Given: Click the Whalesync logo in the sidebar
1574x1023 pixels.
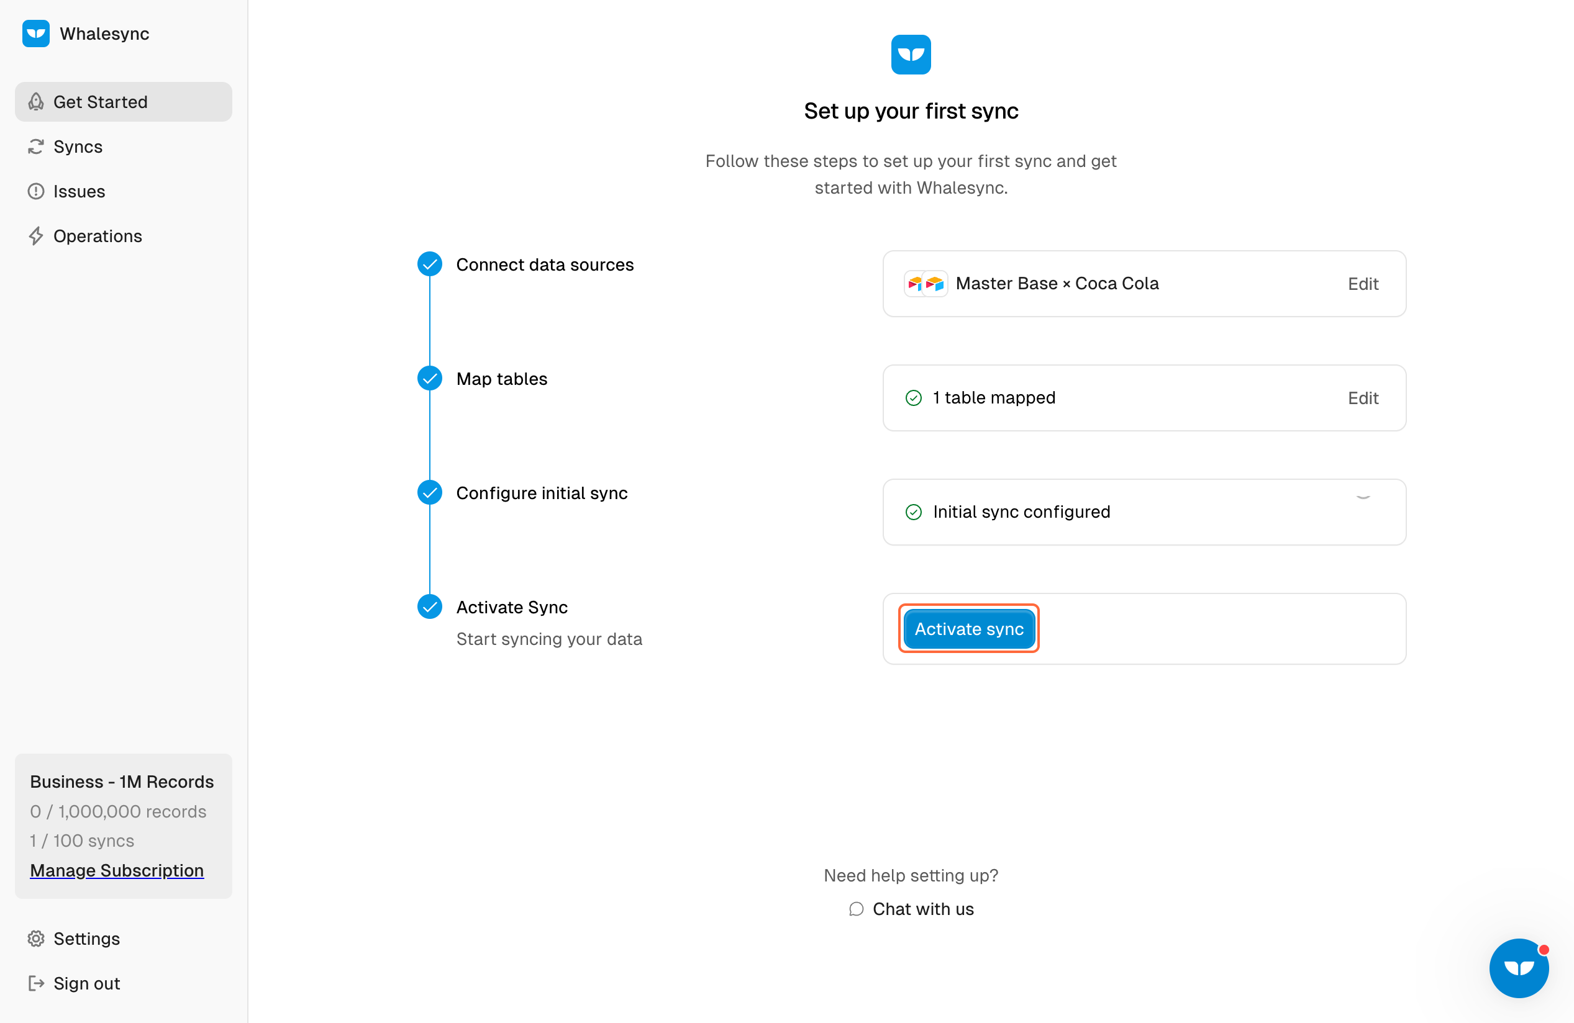Looking at the screenshot, I should [35, 34].
